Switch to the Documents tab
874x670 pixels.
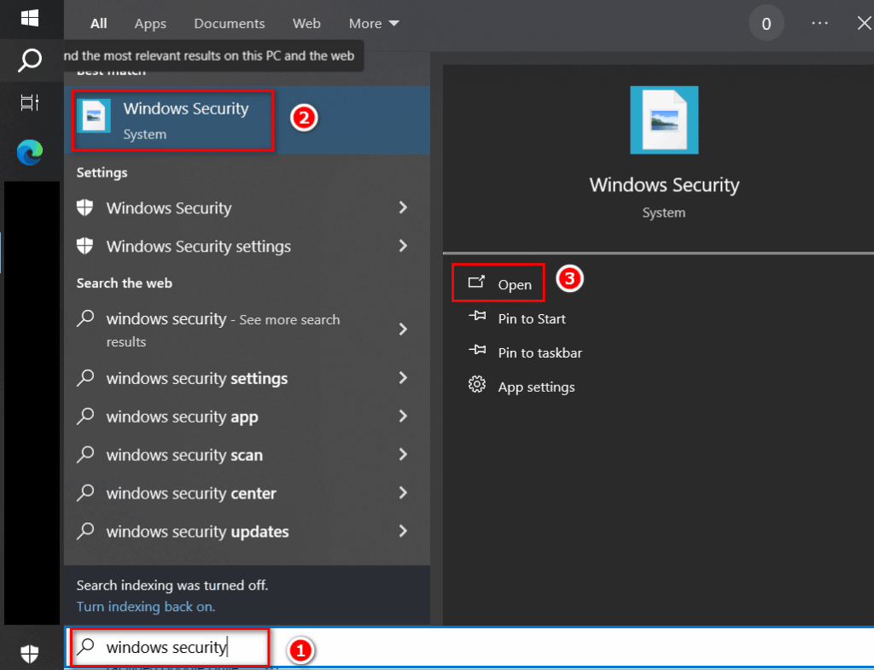pos(229,23)
